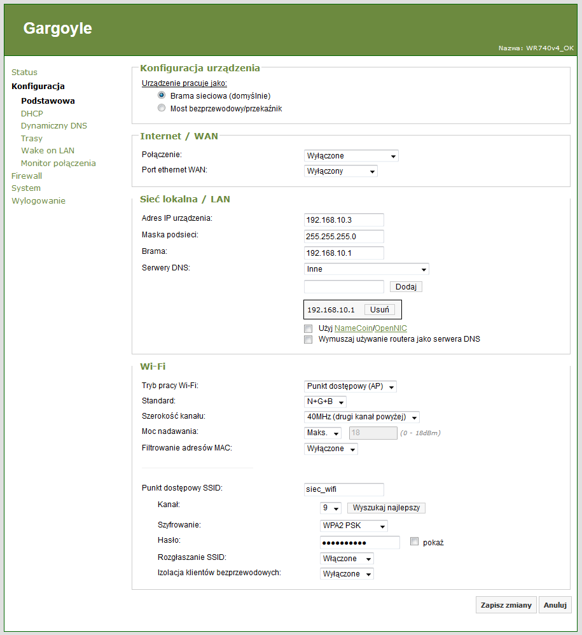Open Serwery DNS dropdown list
582x635 pixels.
coord(366,269)
